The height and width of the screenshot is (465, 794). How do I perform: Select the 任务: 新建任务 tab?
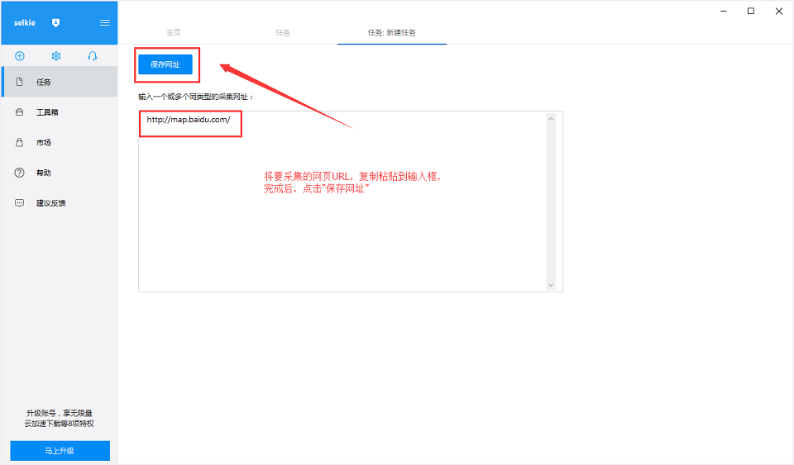tap(392, 32)
